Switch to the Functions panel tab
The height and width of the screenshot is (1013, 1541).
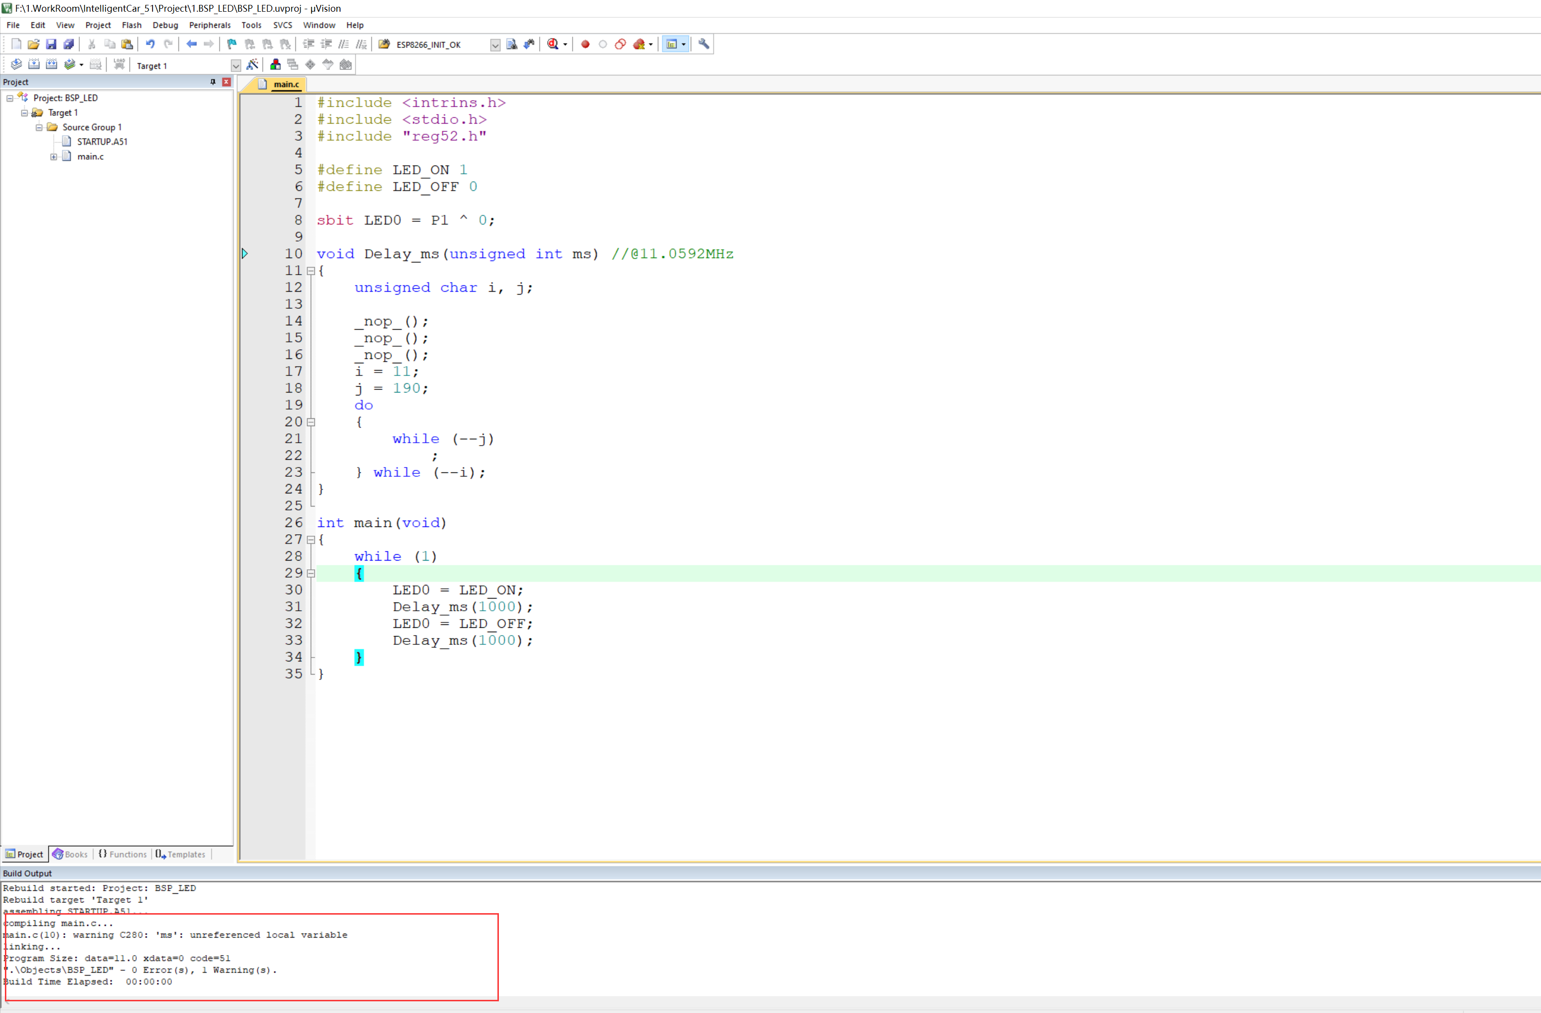(x=122, y=854)
